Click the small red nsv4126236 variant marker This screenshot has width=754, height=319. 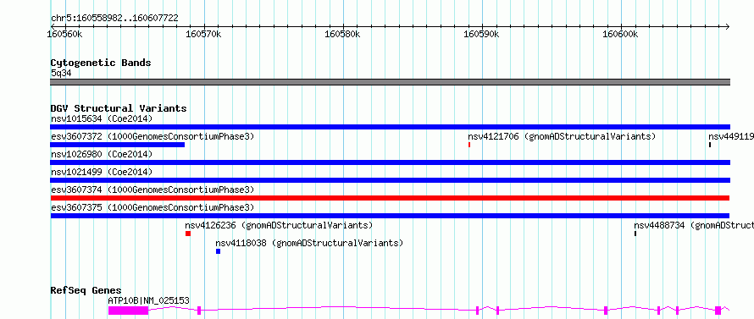(x=188, y=234)
